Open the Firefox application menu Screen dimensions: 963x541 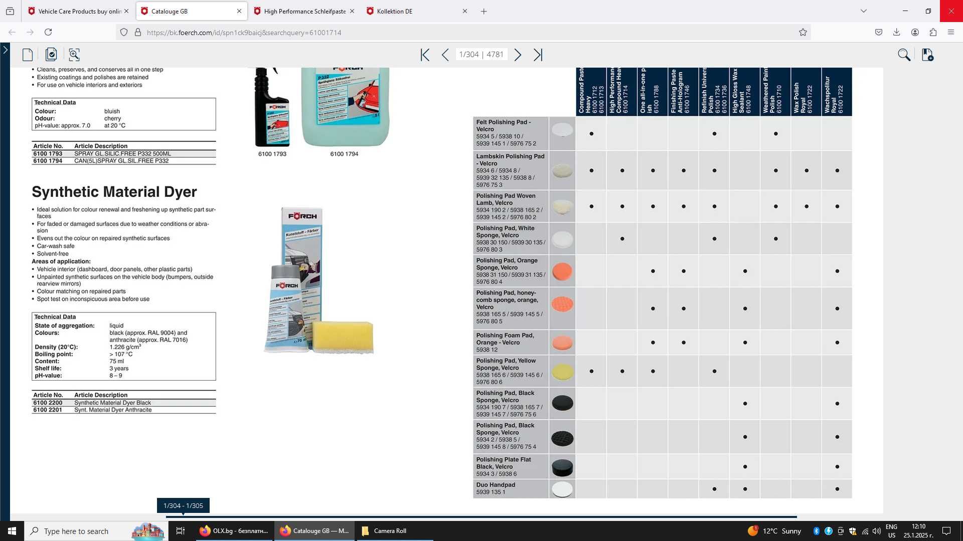coord(951,32)
